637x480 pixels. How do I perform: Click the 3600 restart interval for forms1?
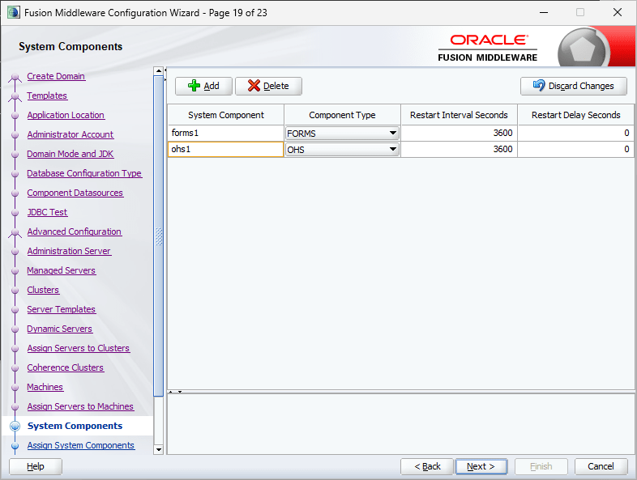tap(459, 133)
